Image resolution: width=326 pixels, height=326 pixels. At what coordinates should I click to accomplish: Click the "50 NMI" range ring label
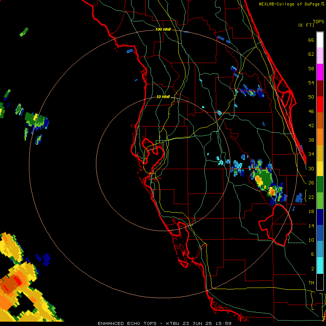(163, 97)
